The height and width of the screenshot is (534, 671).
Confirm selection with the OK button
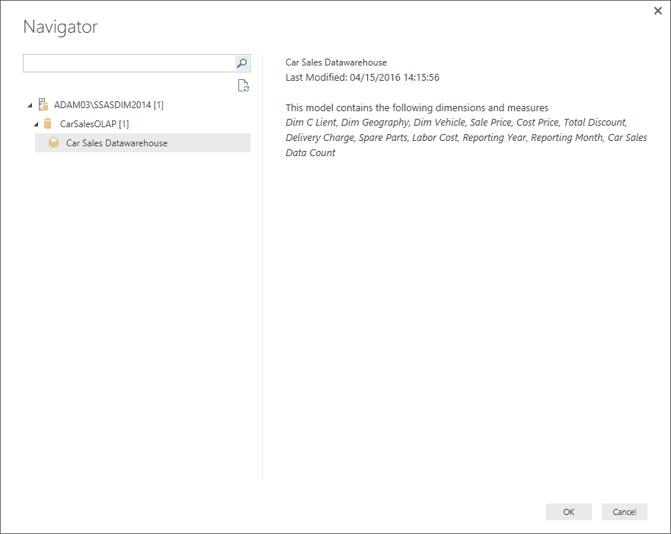(569, 512)
